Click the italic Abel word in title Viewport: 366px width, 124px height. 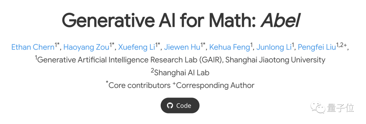pos(281,20)
